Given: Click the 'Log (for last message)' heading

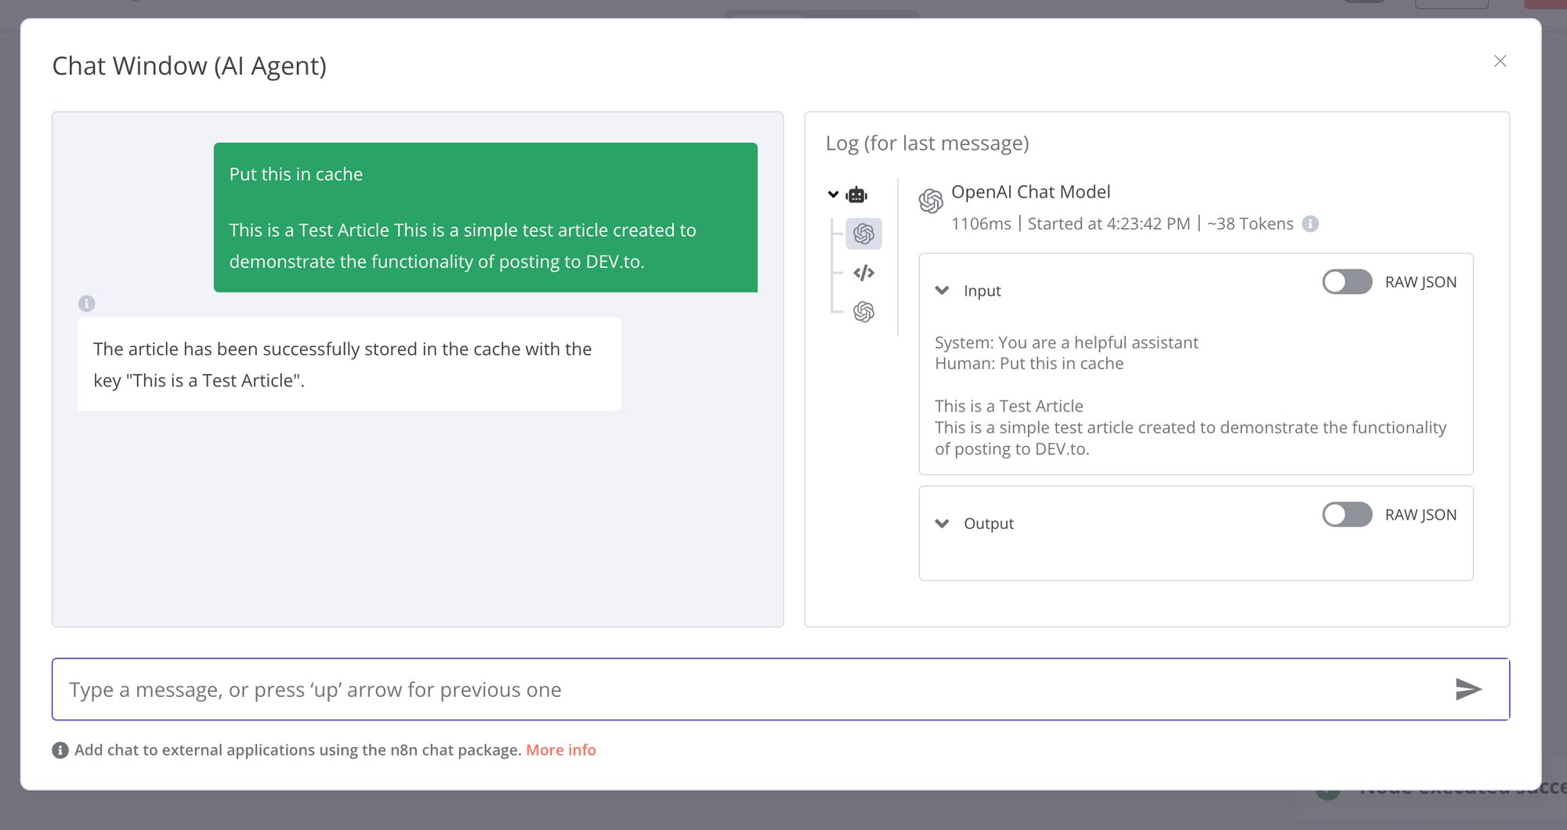Looking at the screenshot, I should [x=927, y=143].
